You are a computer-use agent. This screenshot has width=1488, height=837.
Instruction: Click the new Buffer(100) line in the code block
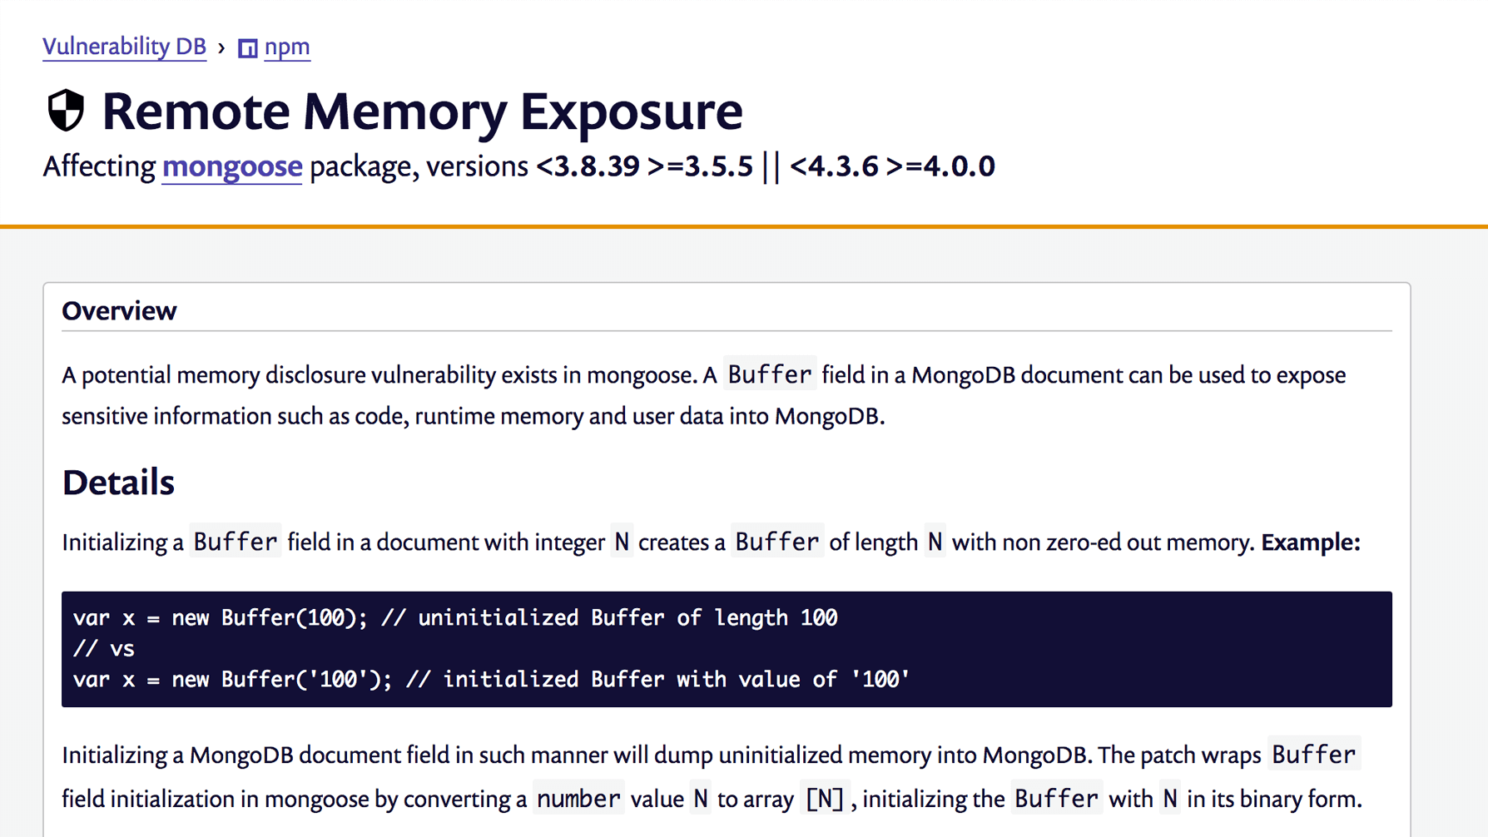454,617
